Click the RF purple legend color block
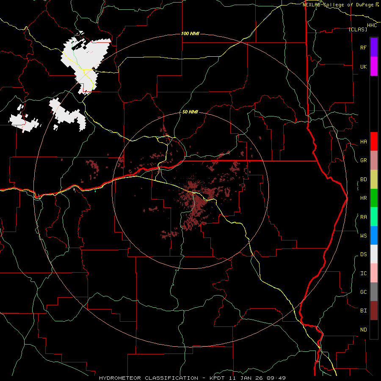The height and width of the screenshot is (381, 381). tap(374, 47)
